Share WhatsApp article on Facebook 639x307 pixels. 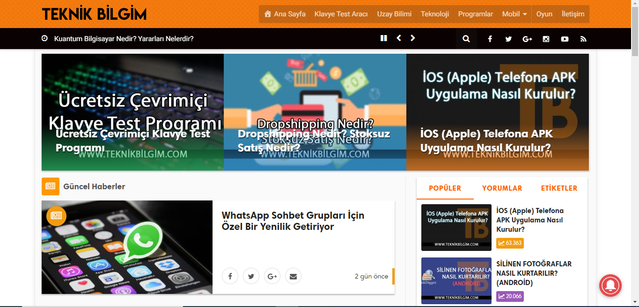coord(230,276)
